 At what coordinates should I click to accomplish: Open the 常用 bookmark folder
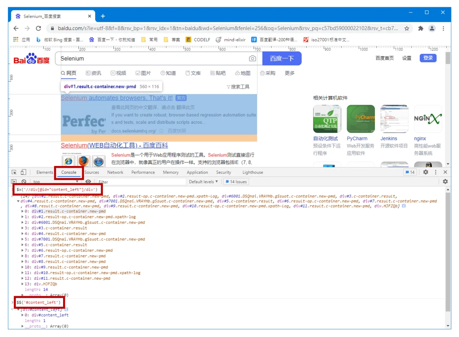[150, 40]
